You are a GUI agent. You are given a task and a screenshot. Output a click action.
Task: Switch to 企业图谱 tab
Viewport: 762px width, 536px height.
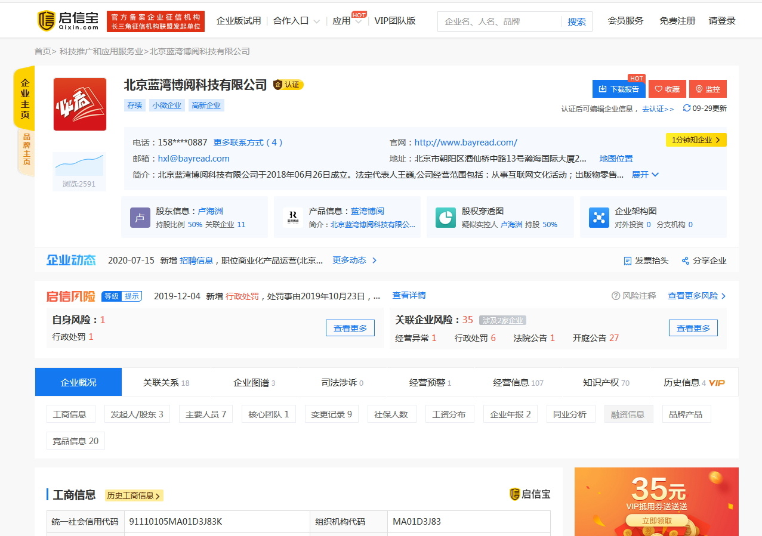tap(254, 383)
